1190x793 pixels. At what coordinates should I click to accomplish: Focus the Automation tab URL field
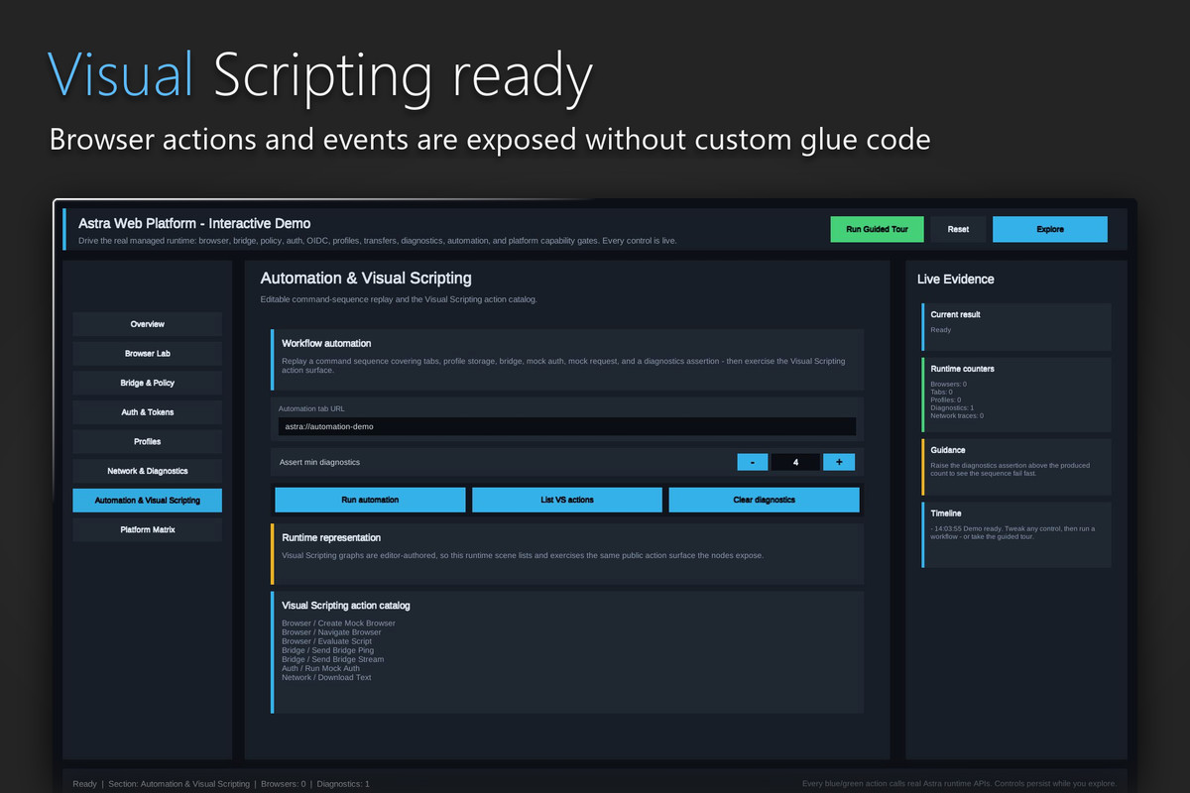567,426
